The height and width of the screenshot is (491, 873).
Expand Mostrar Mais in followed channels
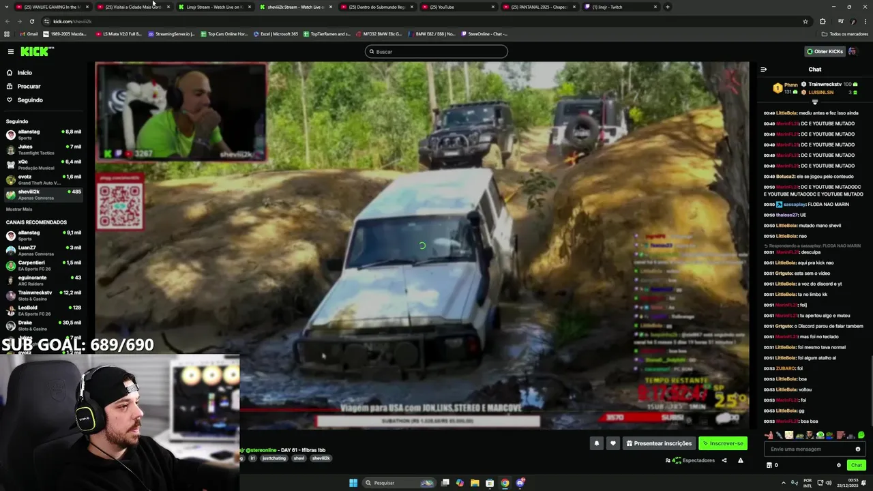click(19, 209)
